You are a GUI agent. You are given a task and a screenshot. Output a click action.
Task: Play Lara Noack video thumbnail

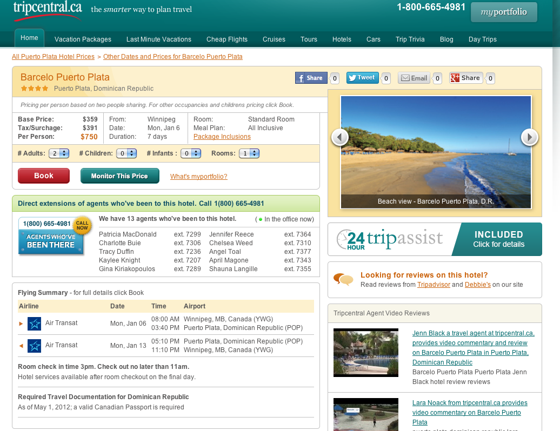coord(366,415)
